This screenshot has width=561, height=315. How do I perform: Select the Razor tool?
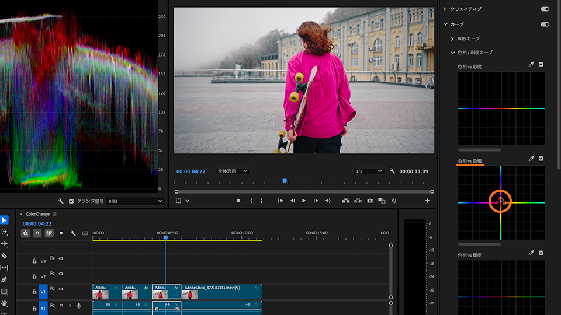tap(4, 256)
